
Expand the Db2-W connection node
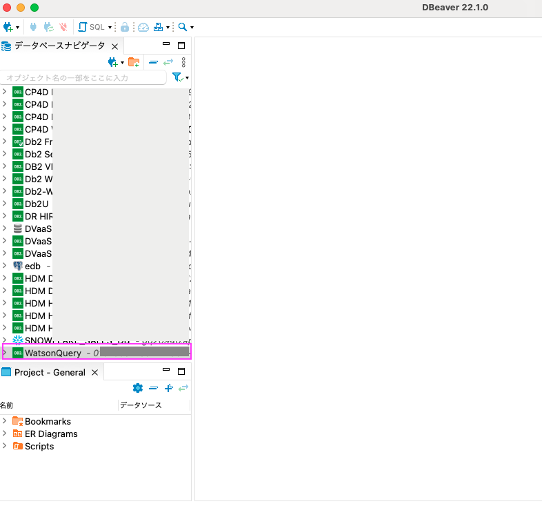pyautogui.click(x=4, y=191)
